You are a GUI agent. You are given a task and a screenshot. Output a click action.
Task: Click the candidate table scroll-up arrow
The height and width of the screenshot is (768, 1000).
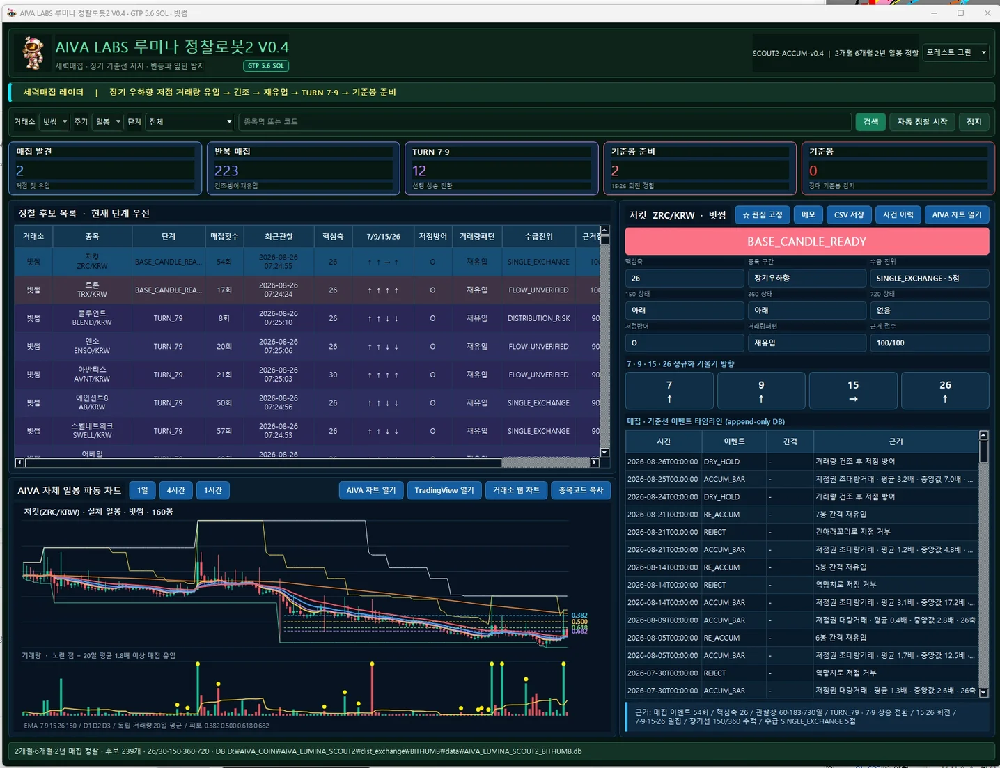coord(604,230)
